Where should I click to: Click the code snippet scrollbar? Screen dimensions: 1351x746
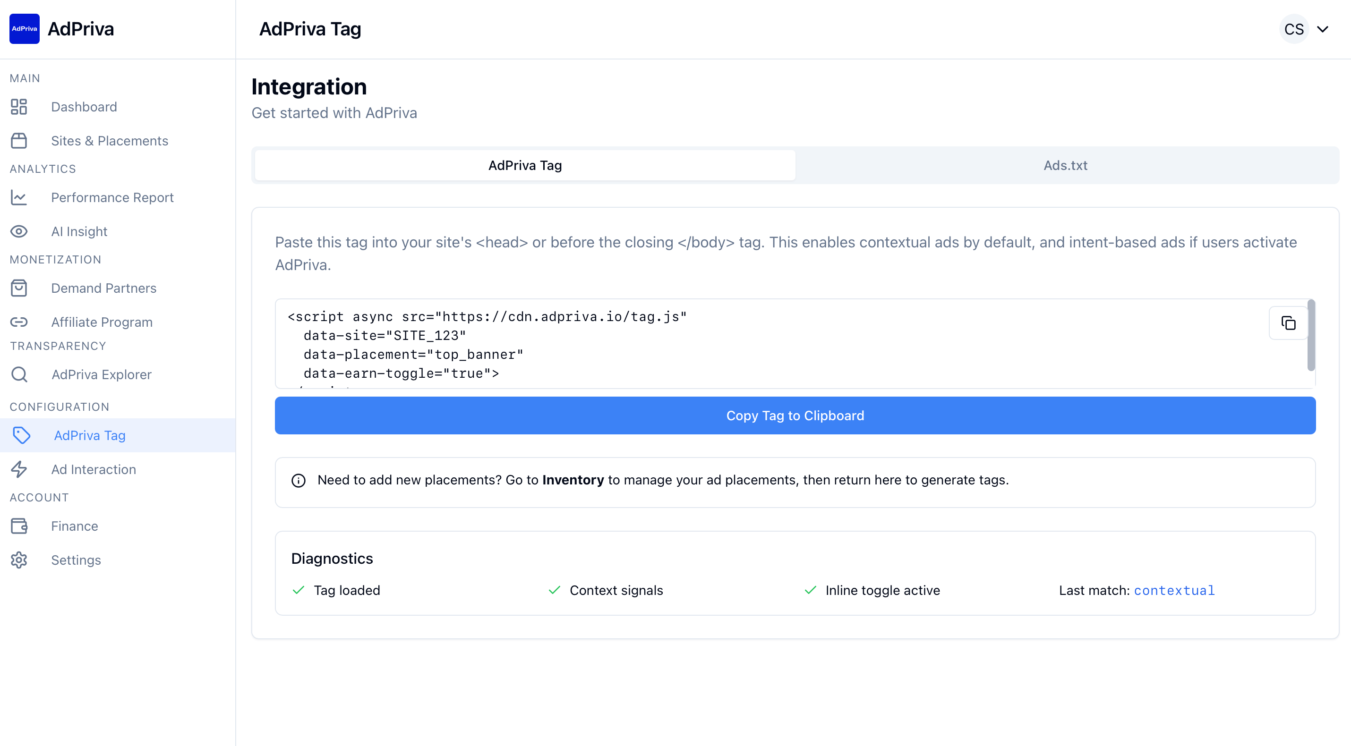tap(1311, 336)
